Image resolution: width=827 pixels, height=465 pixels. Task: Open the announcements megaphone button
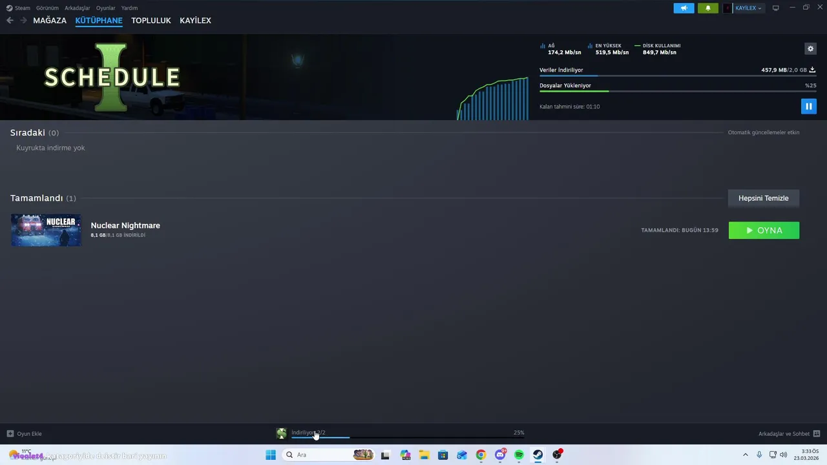click(684, 8)
